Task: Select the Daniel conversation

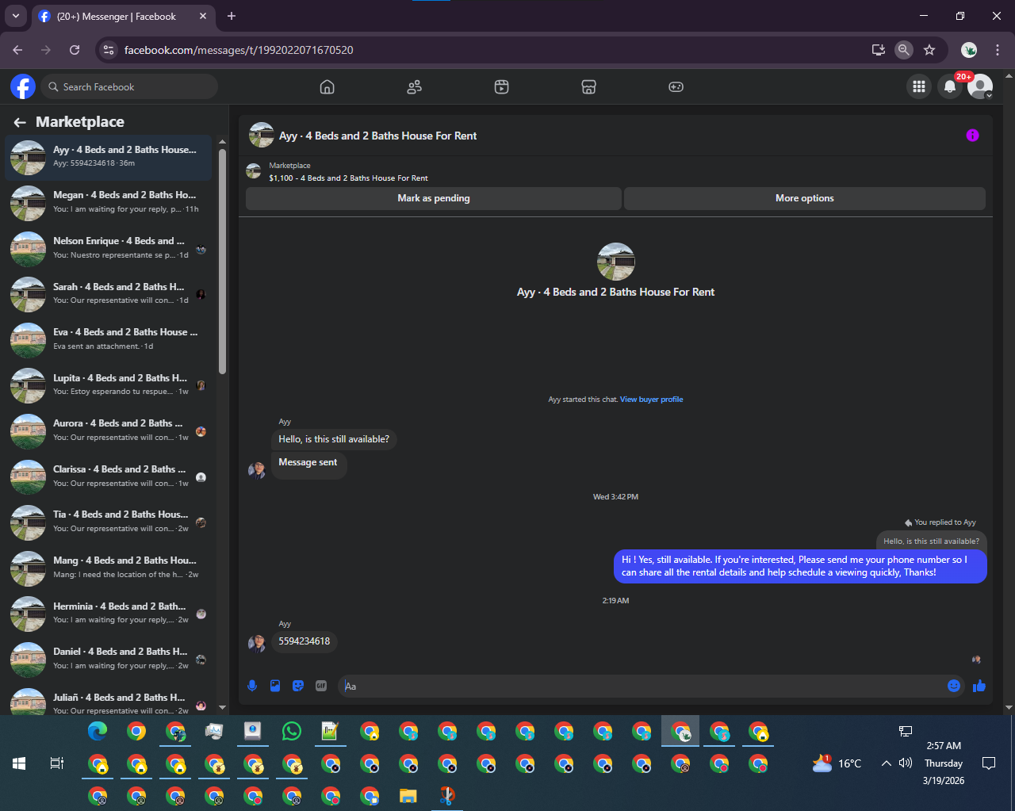Action: point(109,659)
